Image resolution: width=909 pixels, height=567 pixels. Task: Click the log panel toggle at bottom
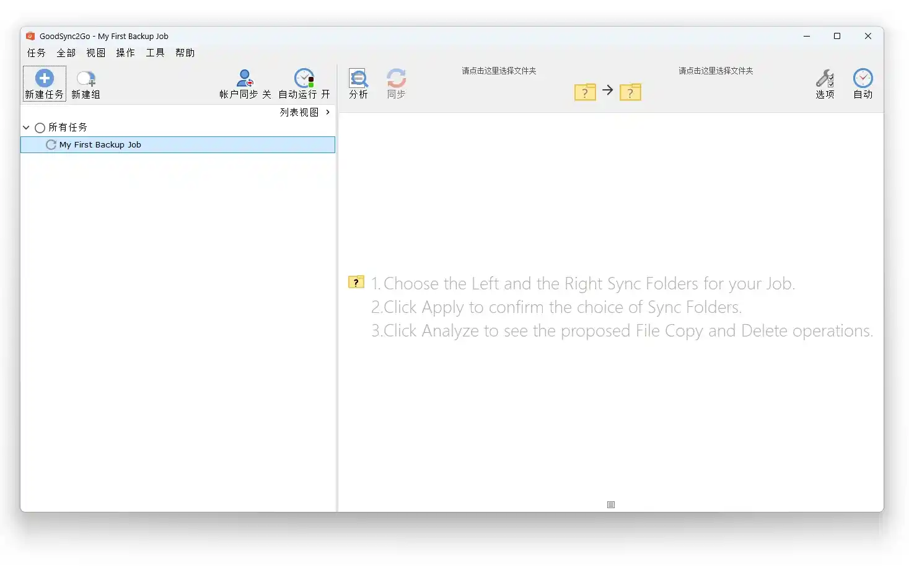point(611,505)
